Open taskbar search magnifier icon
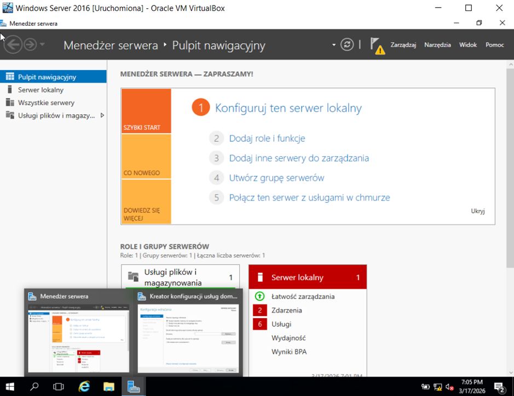The width and height of the screenshot is (514, 396). (x=34, y=386)
